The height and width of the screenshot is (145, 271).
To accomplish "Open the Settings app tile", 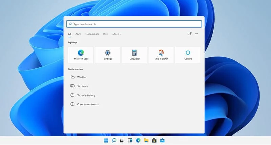I will point(107,55).
